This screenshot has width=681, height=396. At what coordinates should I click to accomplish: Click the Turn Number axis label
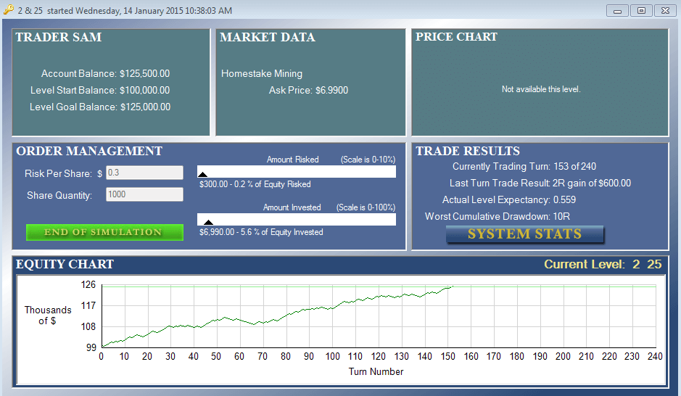tap(376, 371)
